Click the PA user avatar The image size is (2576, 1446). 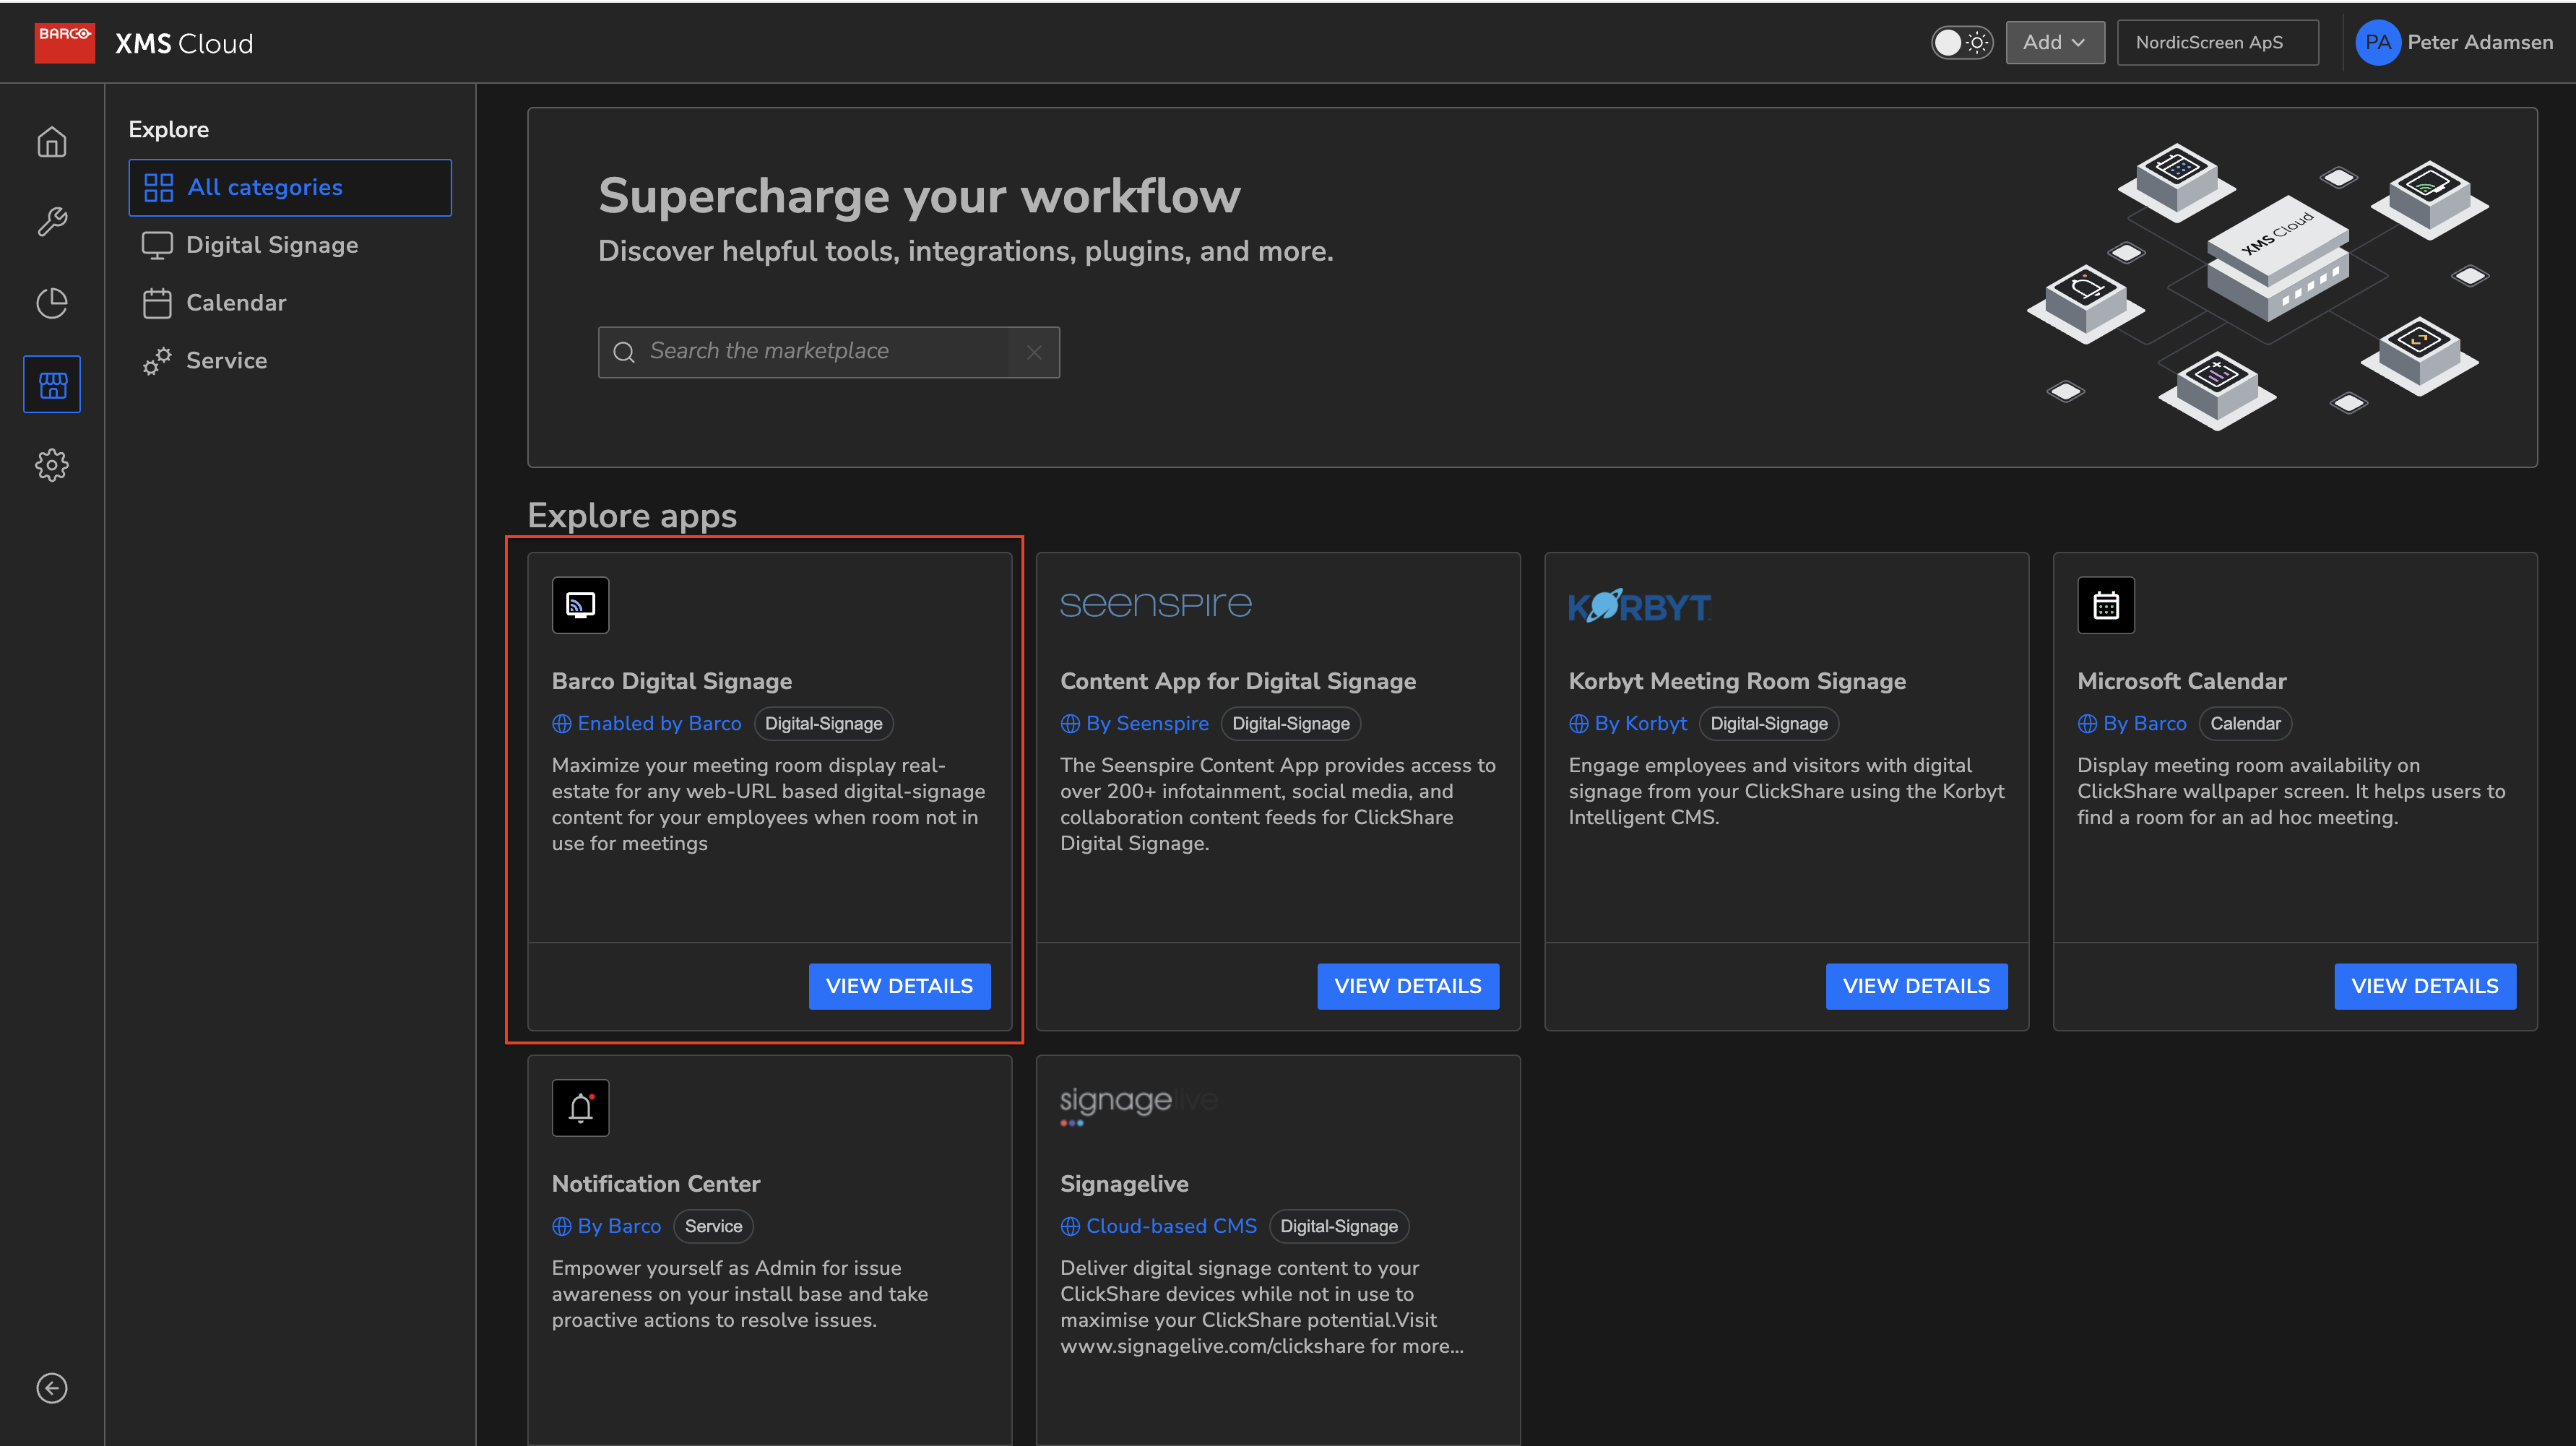(x=2377, y=43)
